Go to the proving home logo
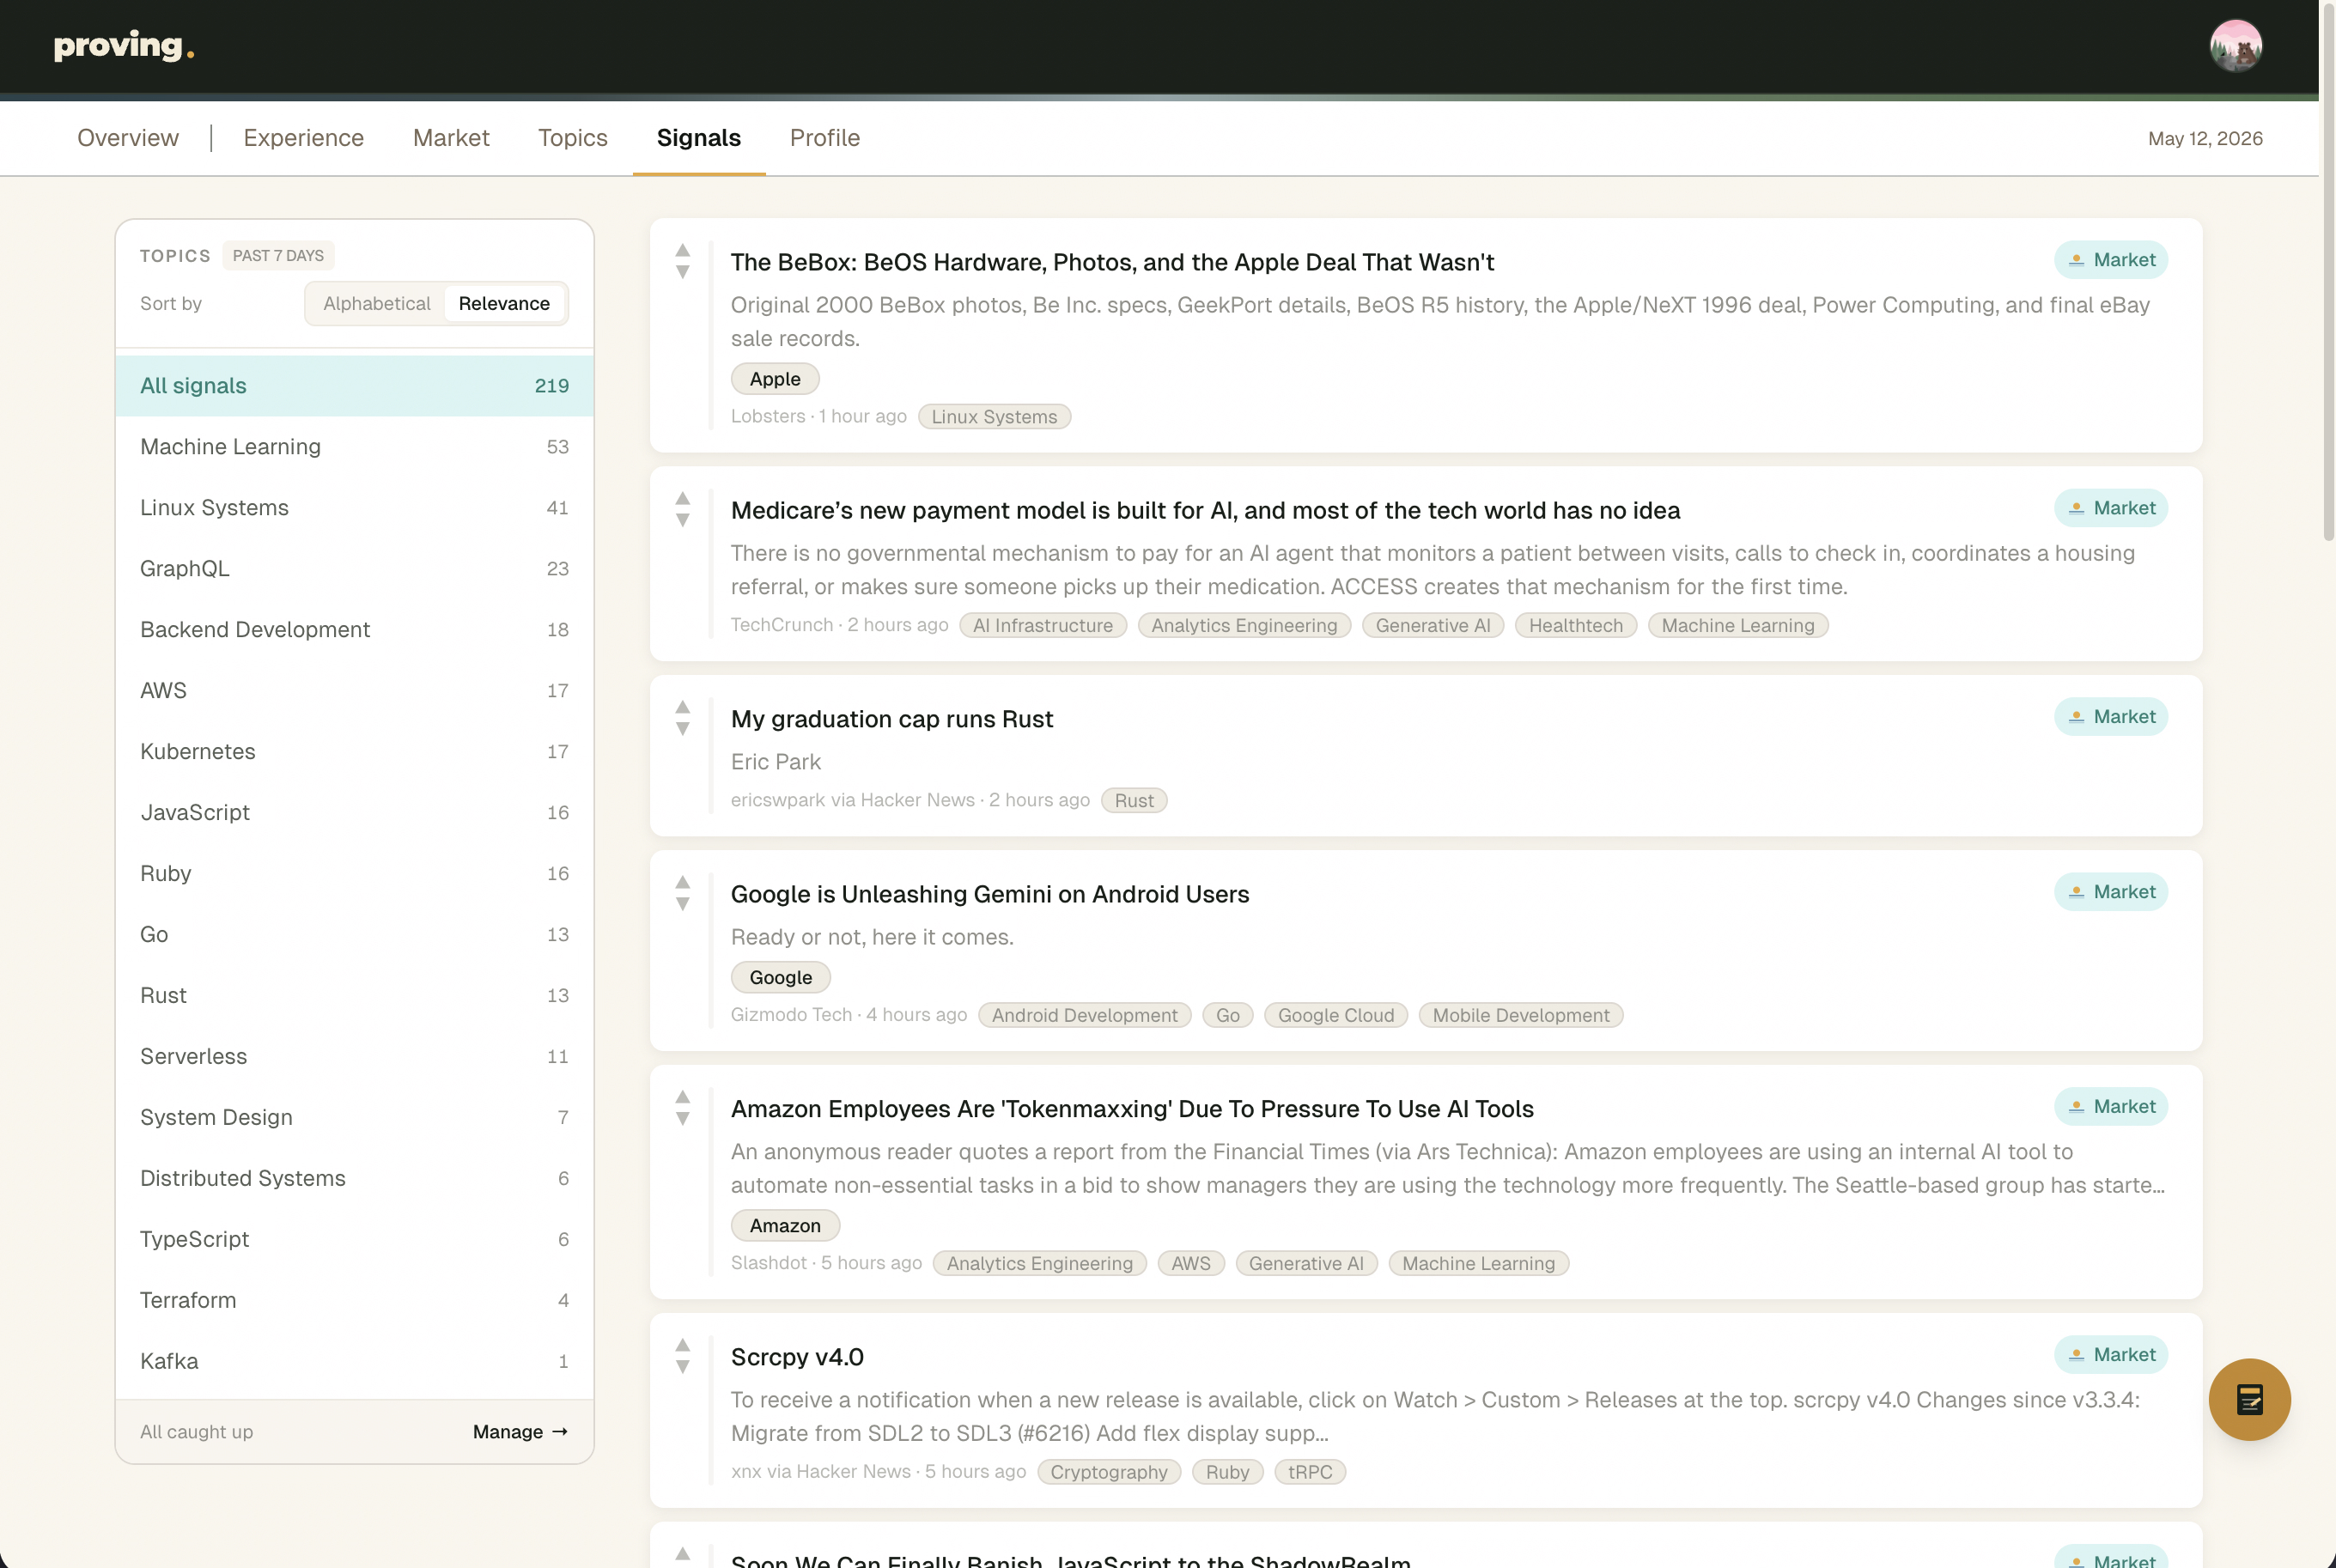Screen dimensions: 2336x1568 click(124, 46)
